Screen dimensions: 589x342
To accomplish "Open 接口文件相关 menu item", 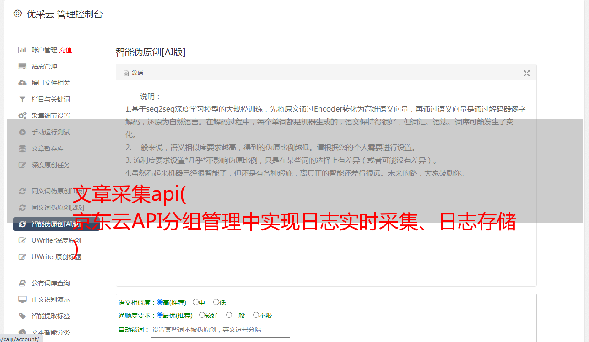I will (51, 83).
